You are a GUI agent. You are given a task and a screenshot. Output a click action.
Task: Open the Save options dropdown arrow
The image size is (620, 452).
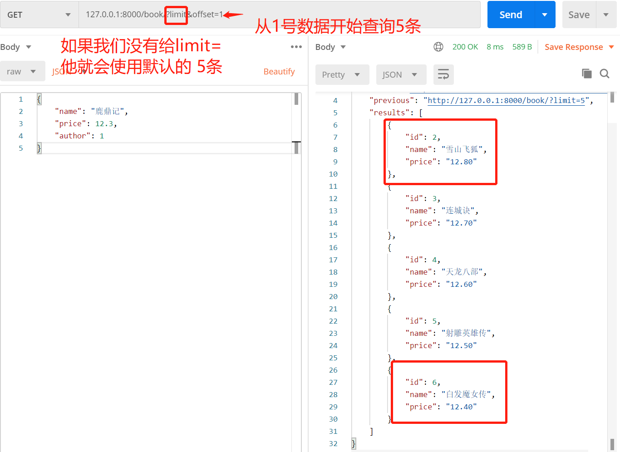tap(606, 15)
